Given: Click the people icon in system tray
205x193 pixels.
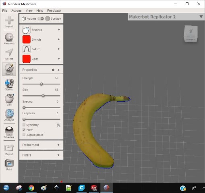Looking at the screenshot, I should coord(194,188).
